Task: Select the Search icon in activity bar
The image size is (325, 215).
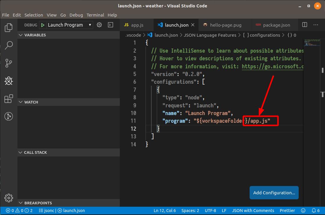Action: tap(9, 45)
